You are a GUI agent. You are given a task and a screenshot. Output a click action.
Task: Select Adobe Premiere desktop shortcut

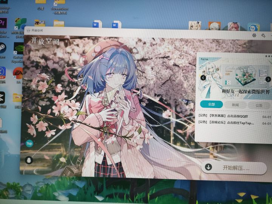(3, 27)
